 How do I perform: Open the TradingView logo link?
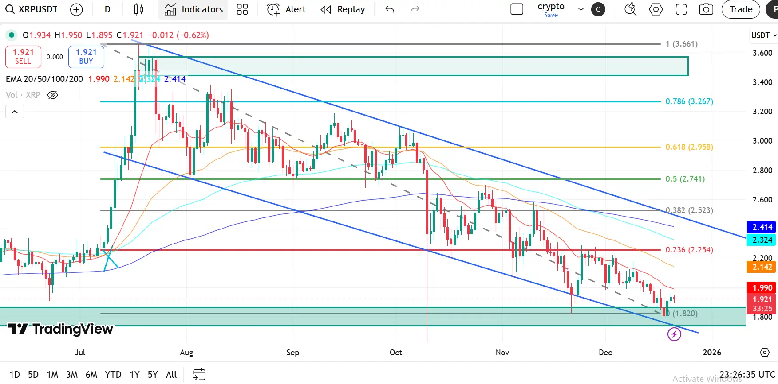pyautogui.click(x=60, y=329)
